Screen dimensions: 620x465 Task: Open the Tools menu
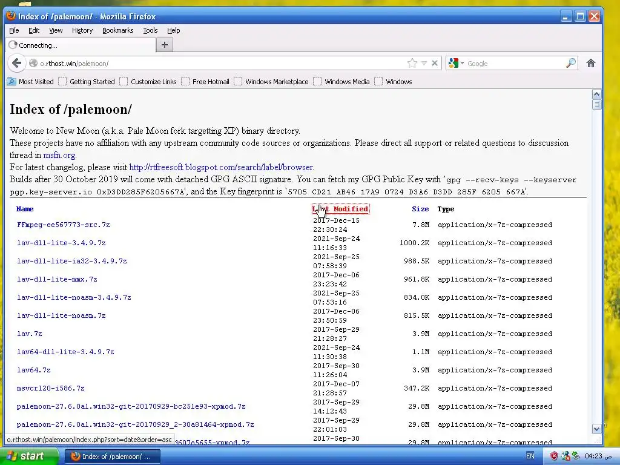point(150,30)
